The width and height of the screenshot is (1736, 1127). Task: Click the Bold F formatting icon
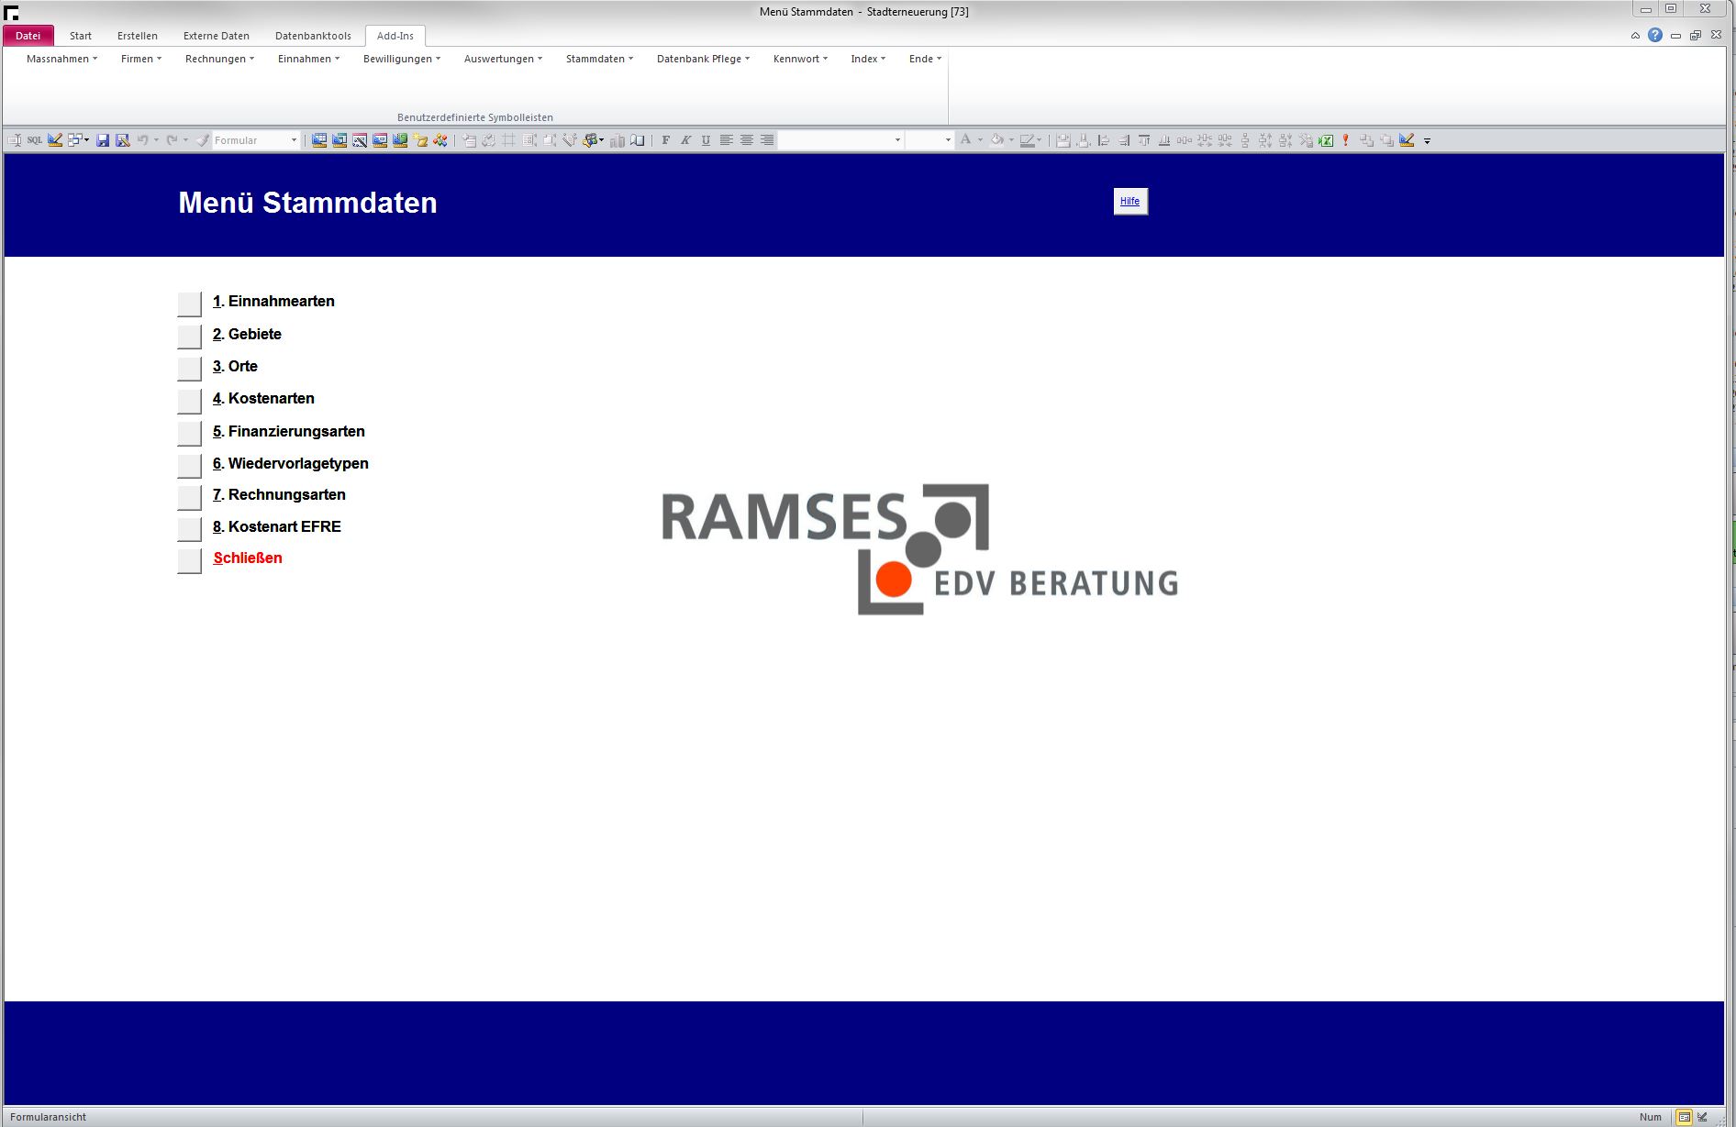click(x=665, y=140)
